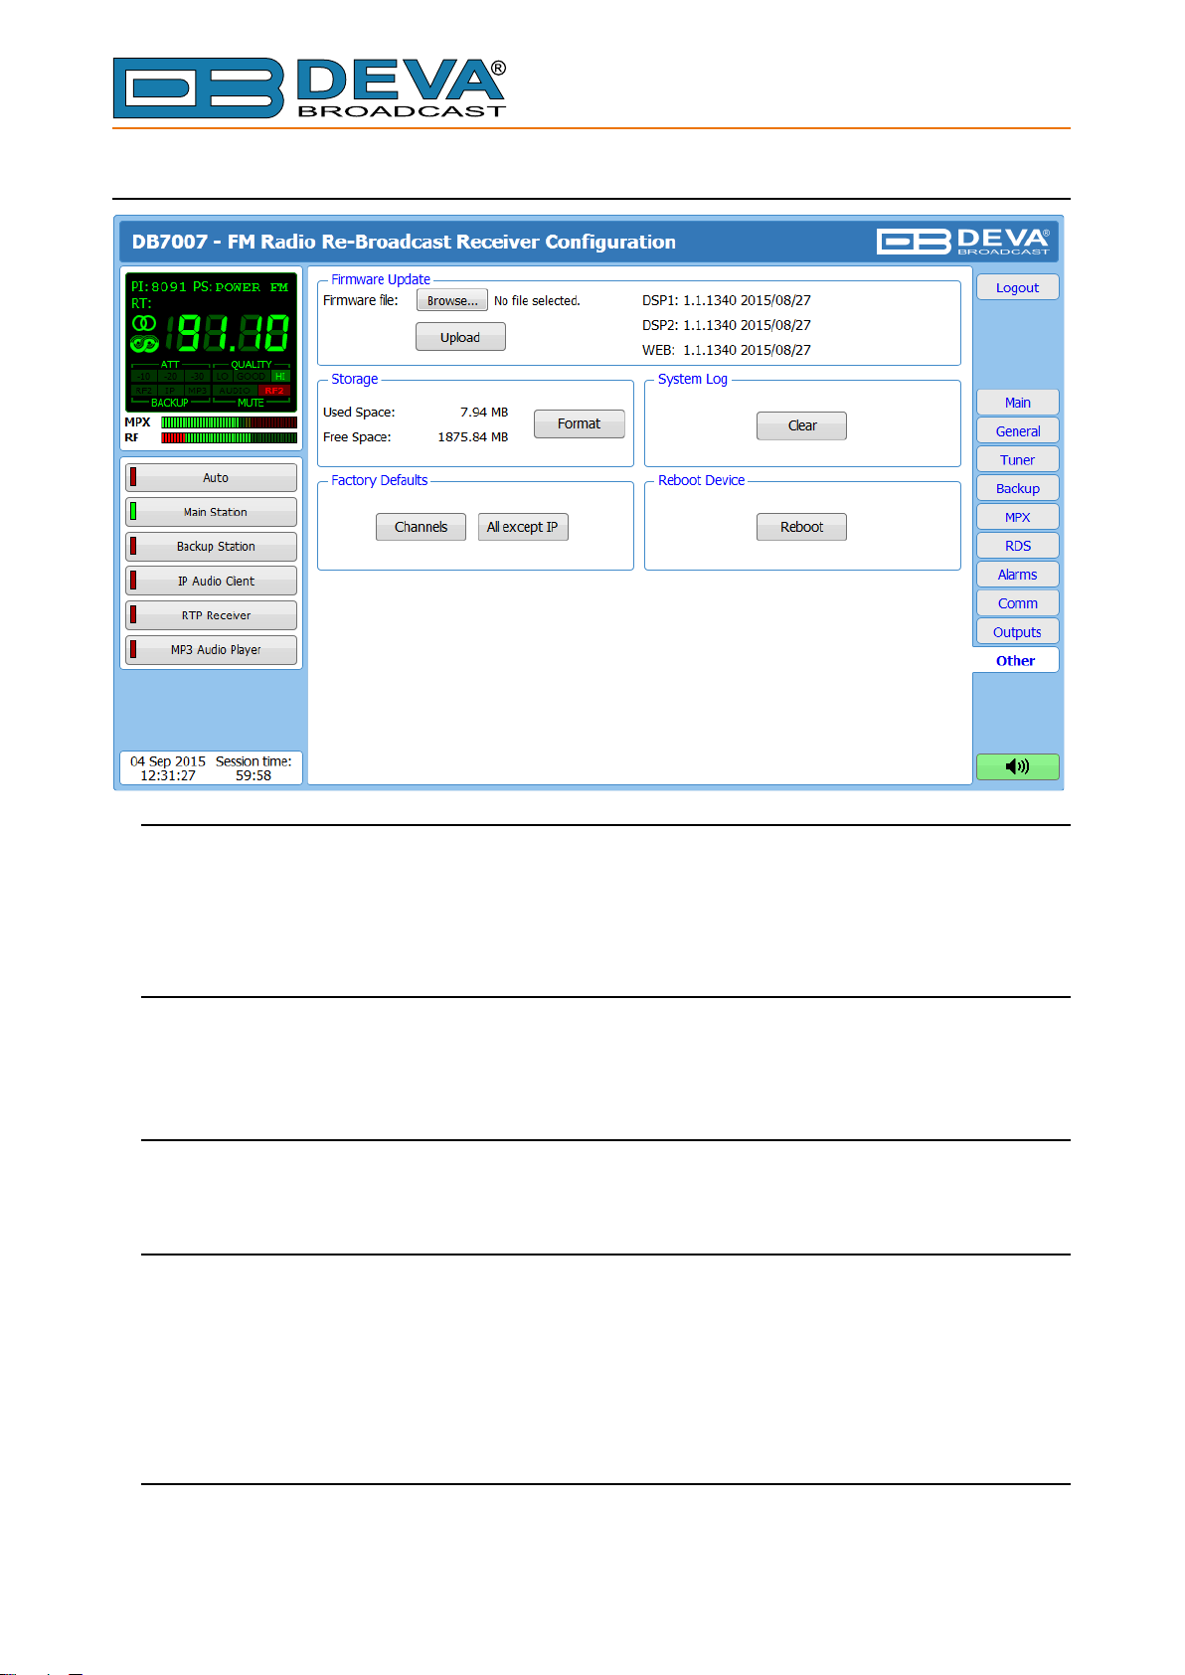Browse for a firmware file
The width and height of the screenshot is (1185, 1675).
(452, 300)
